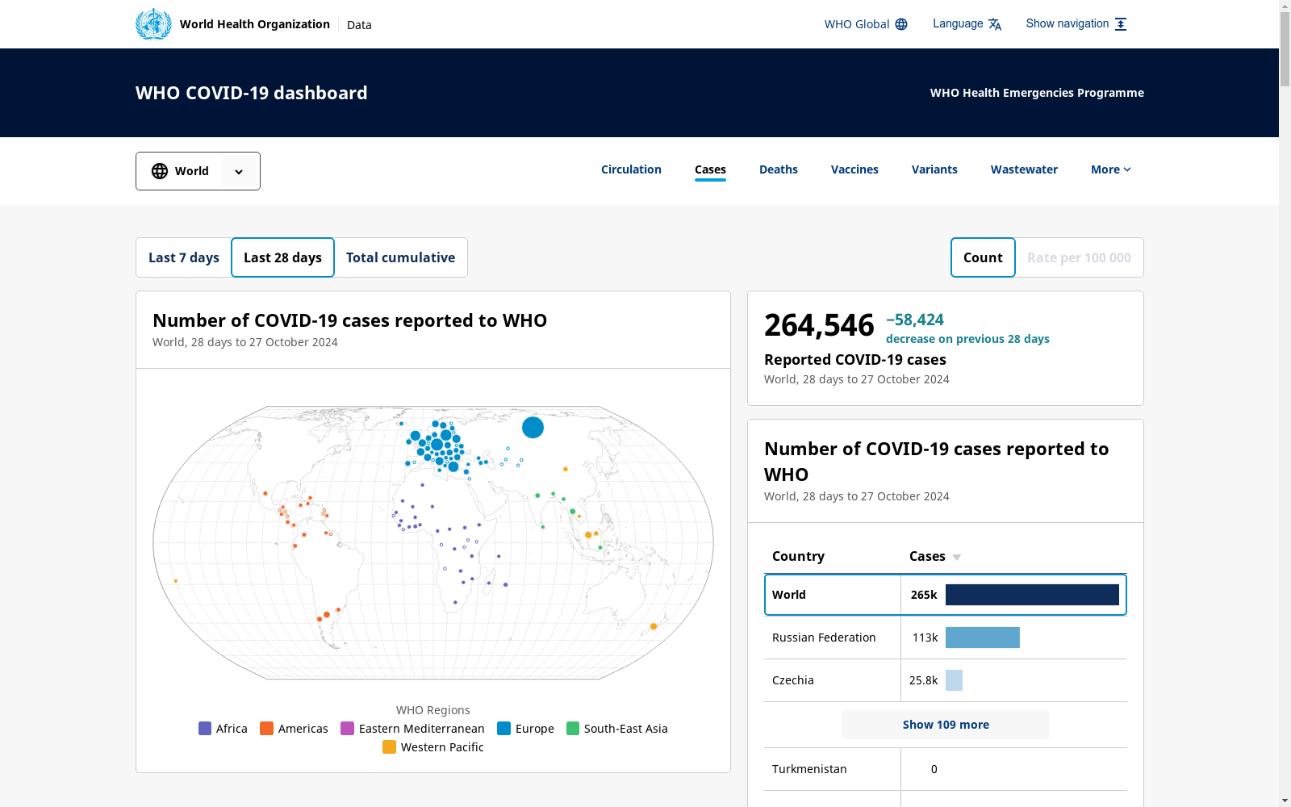Click the WHO Regions legend title

(433, 710)
